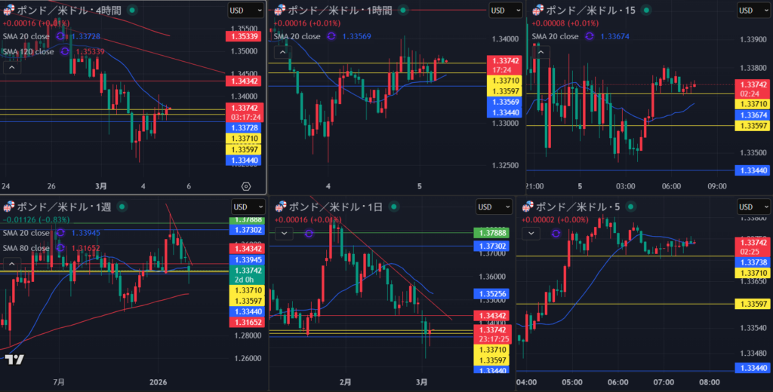Screen dimensions: 773x392
Task: Click the GBP/USD flag icon in weekly chart
Action: tap(9, 207)
